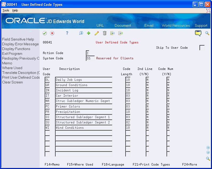The height and width of the screenshot is (169, 212).
Task: Click the trash can delete icon
Action: point(105,33)
